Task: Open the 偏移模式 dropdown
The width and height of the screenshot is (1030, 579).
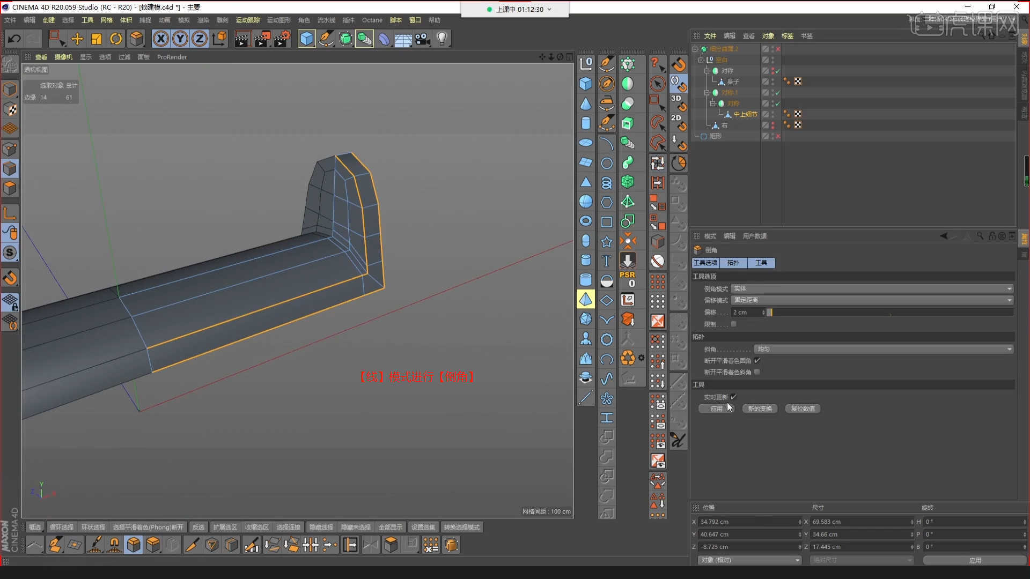Action: 872,300
